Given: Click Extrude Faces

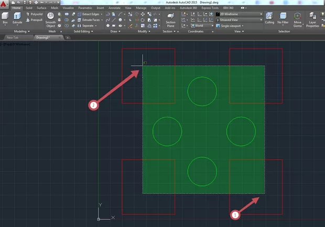Looking at the screenshot, I should coord(89,20).
